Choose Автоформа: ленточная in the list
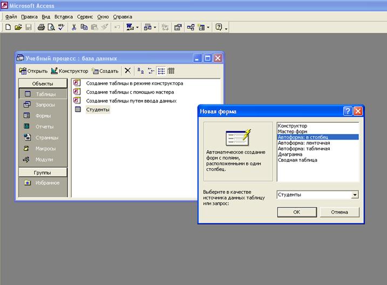This screenshot has width=387, height=285. pyautogui.click(x=318, y=143)
